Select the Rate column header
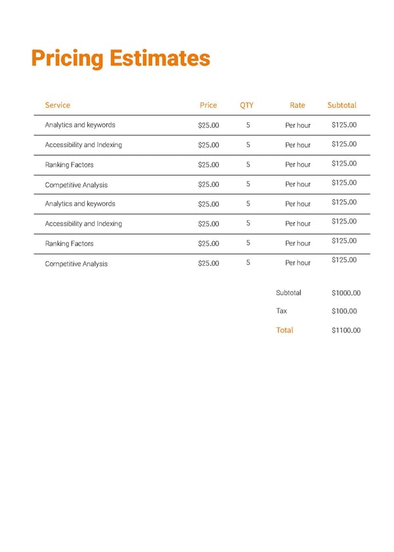Screen dimensions: 394x552 [297, 105]
